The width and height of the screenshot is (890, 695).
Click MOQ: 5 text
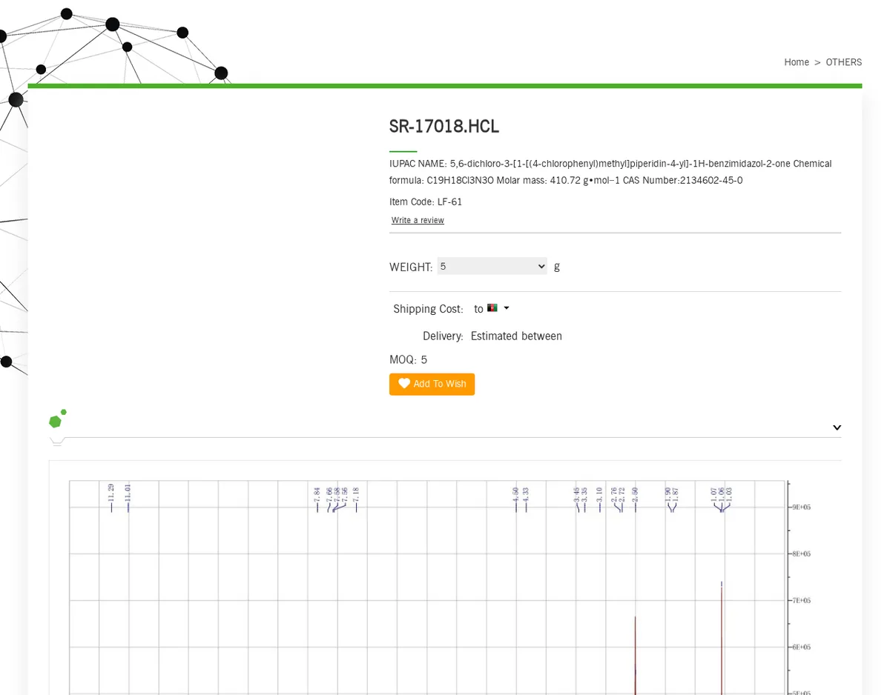[x=408, y=360]
